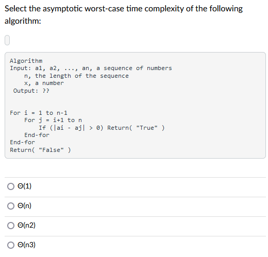Screen dimensions: 268x257
Task: Choose the Θ(n2) radio option
Action: tap(11, 226)
